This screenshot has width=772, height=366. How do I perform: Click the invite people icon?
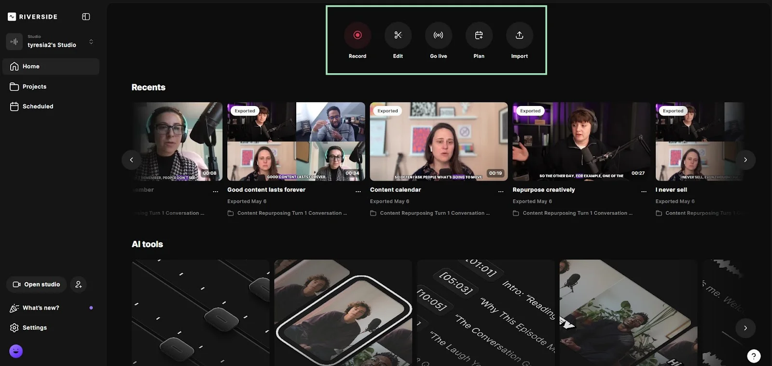tap(79, 285)
